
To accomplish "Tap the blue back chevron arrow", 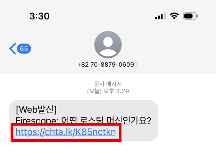I will (x=13, y=48).
